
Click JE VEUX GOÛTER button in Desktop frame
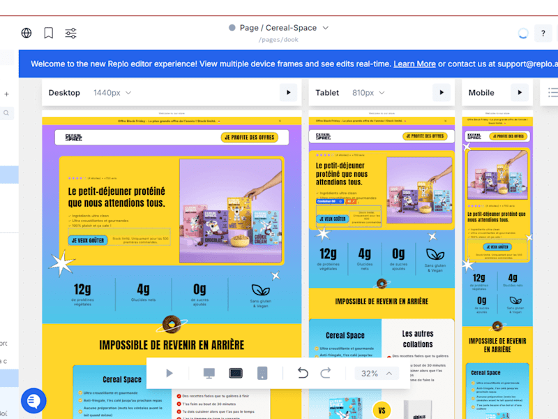click(x=88, y=240)
